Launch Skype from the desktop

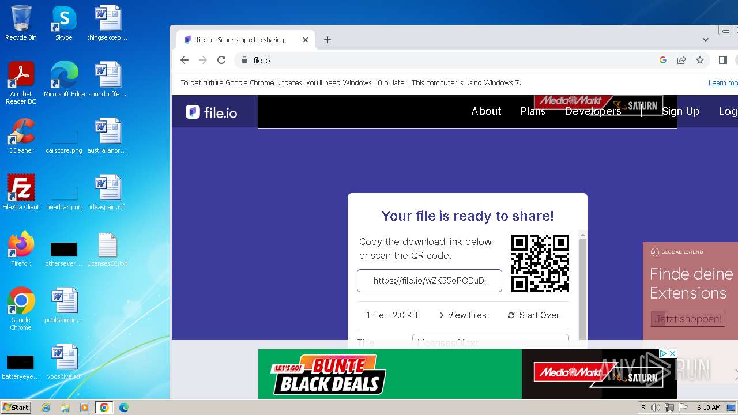64,23
